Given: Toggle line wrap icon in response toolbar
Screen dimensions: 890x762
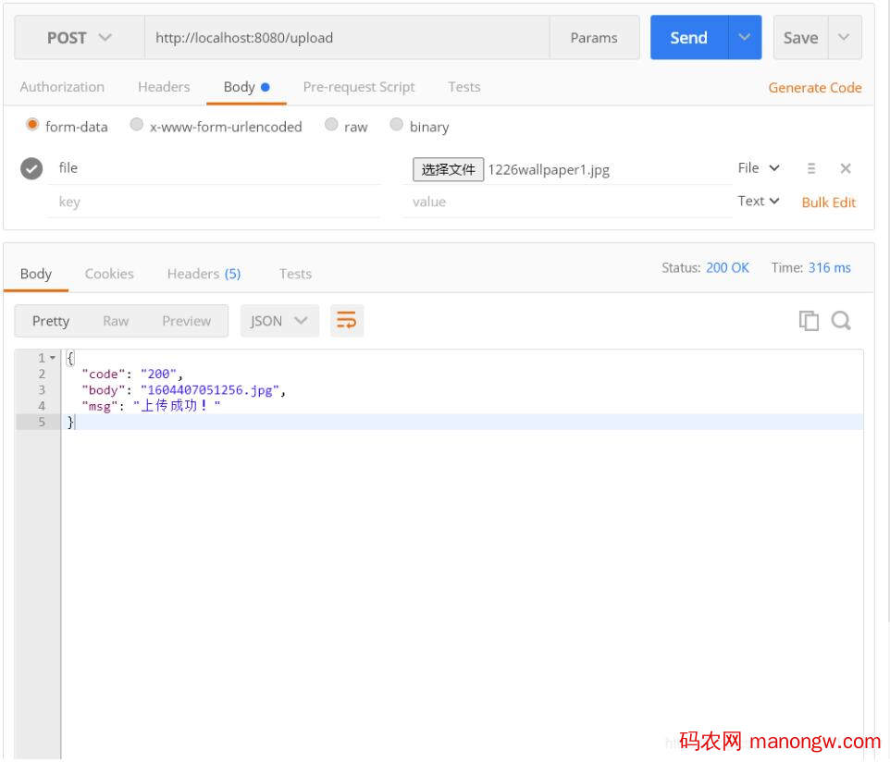Looking at the screenshot, I should (x=346, y=321).
